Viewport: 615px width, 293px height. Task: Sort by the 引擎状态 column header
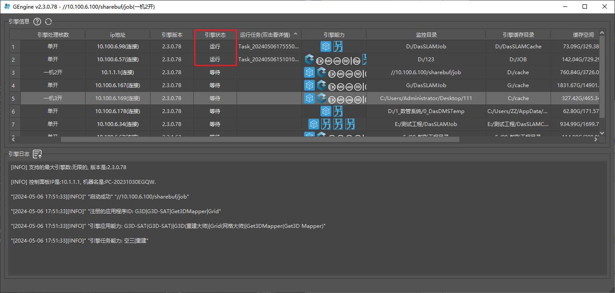pos(215,35)
